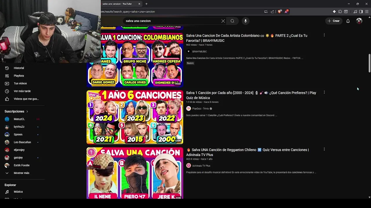Image resolution: width=371 pixels, height=208 pixels.
Task: Open title 'Salva Una Cancion De Cada Artista Colombiano'
Action: pos(247,38)
